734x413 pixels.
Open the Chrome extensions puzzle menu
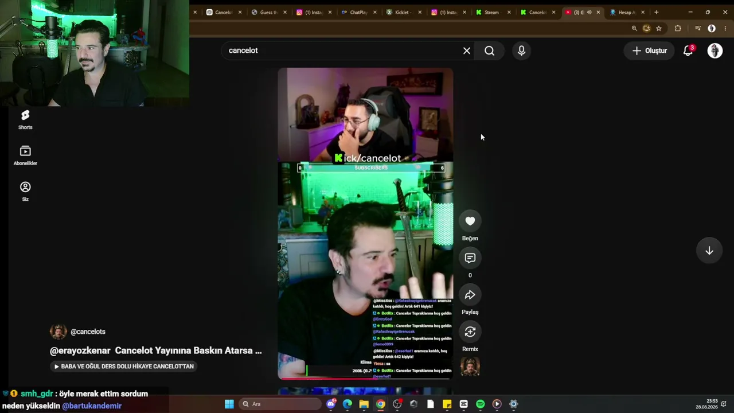tap(678, 28)
